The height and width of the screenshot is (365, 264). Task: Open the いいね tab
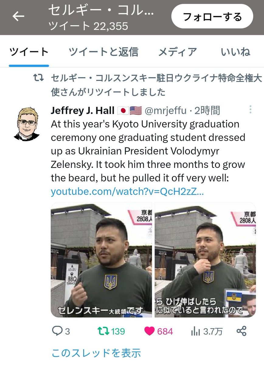[236, 52]
